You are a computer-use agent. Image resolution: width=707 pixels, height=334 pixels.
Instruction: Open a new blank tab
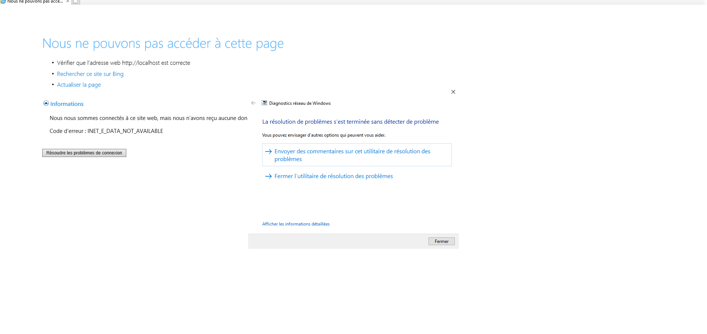pyautogui.click(x=76, y=1)
